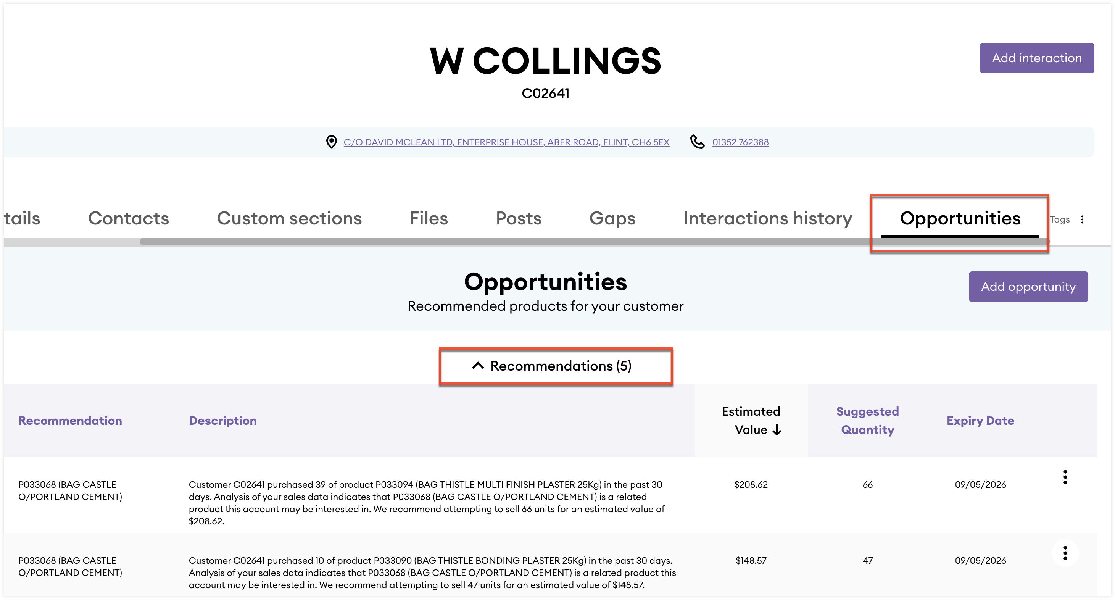The image size is (1115, 600).
Task: Call the 01352 762388 phone link
Action: [x=740, y=142]
